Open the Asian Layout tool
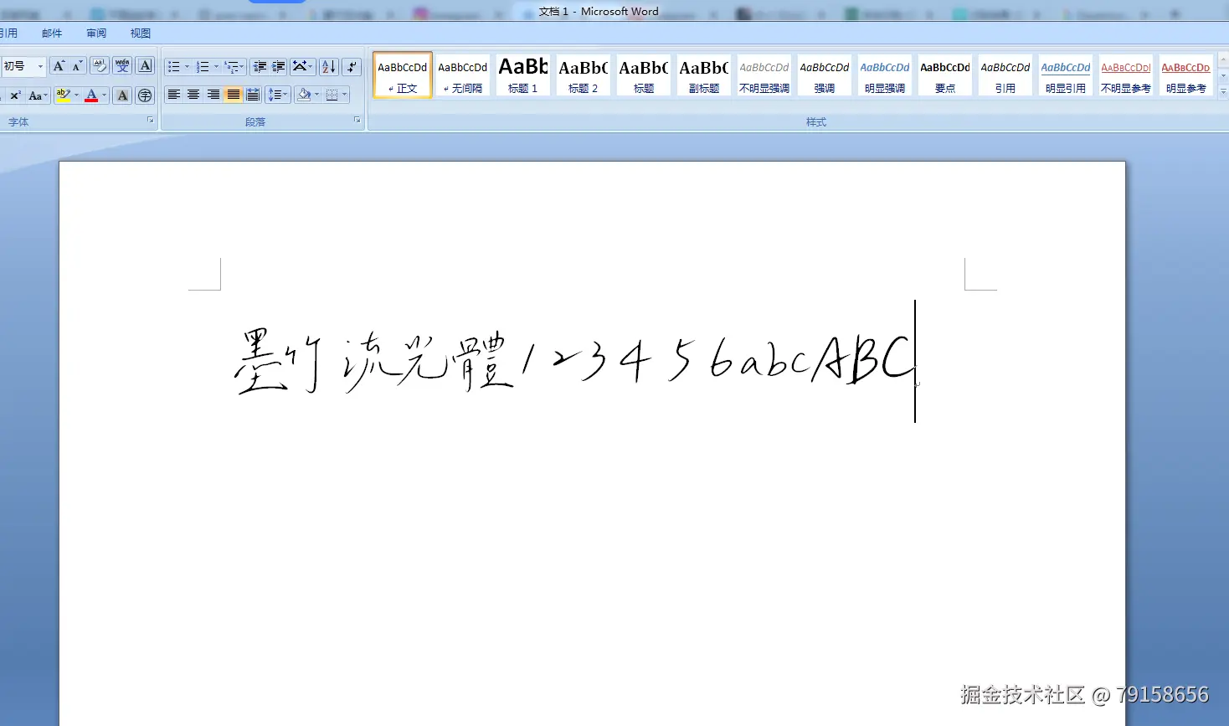Screen dimensions: 1229x726 (302, 67)
